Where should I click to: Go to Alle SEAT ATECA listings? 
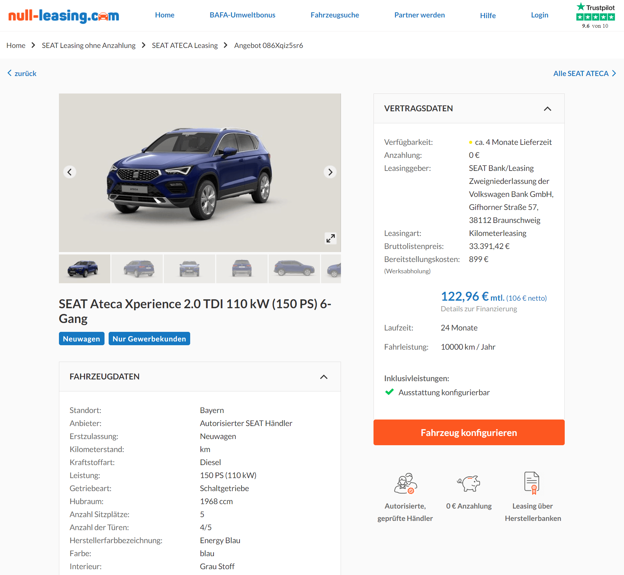[585, 73]
